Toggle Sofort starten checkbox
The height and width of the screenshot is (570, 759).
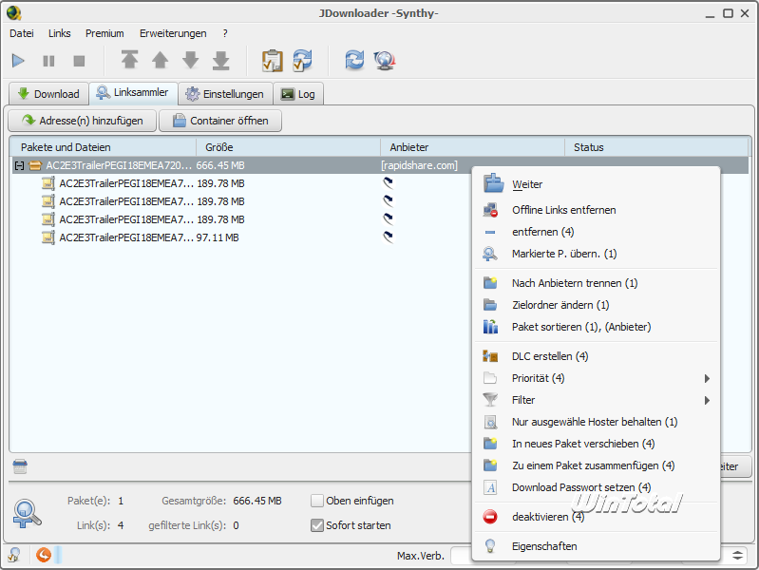[317, 525]
